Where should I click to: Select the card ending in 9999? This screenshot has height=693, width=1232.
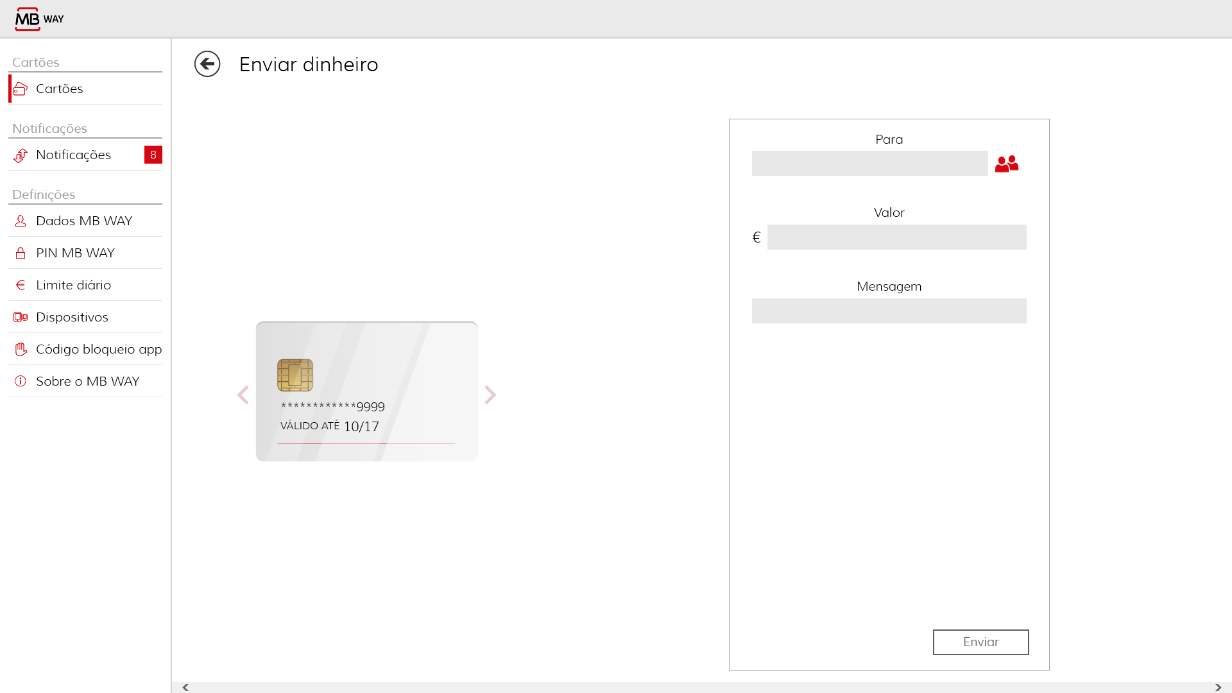click(366, 391)
